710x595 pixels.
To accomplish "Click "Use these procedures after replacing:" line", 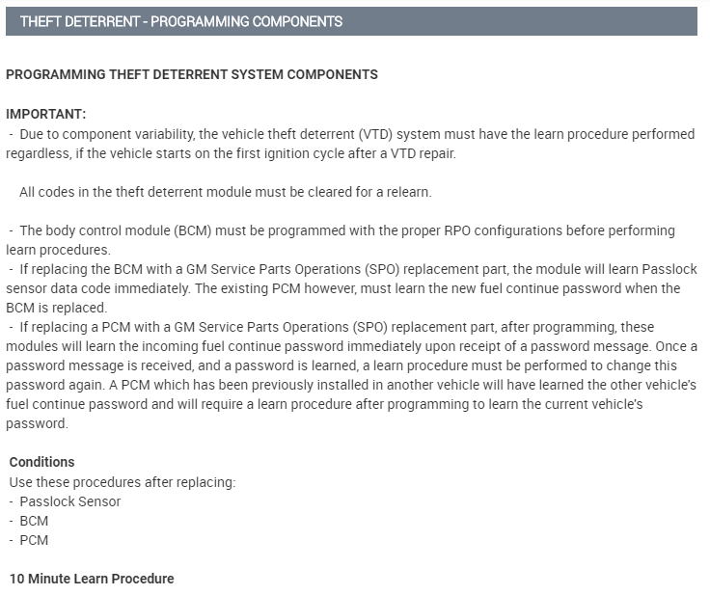I will 123,481.
